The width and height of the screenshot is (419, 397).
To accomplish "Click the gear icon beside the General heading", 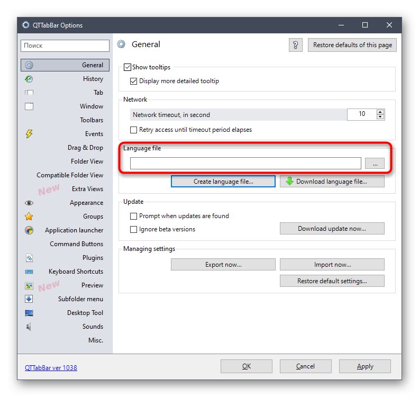I will point(121,44).
